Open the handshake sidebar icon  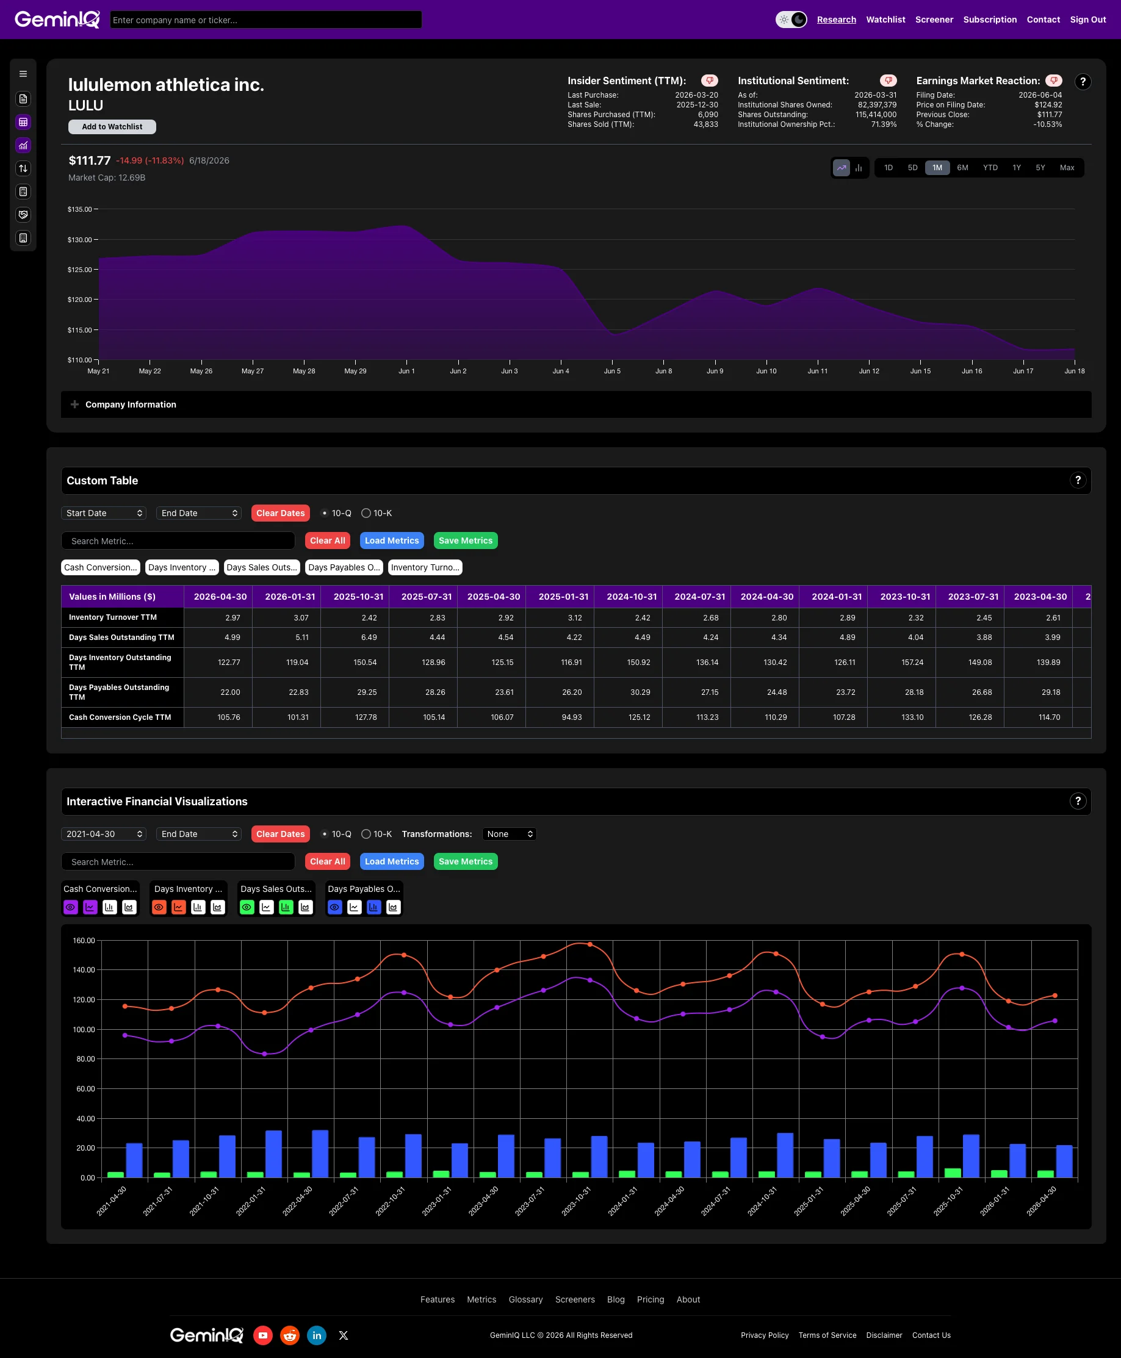tap(23, 215)
